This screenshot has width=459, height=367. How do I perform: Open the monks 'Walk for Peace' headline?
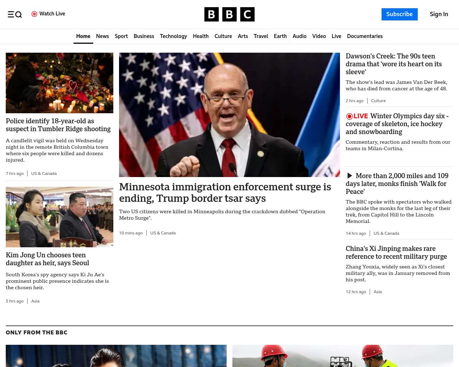pyautogui.click(x=397, y=183)
